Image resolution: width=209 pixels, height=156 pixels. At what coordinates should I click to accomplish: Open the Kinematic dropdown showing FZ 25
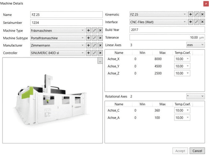coord(158,14)
